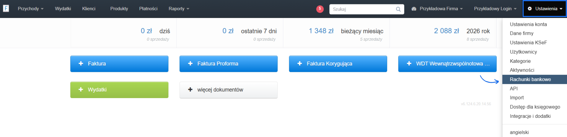Create a new Faktura Korygująca
The image size is (567, 137).
coord(338,64)
